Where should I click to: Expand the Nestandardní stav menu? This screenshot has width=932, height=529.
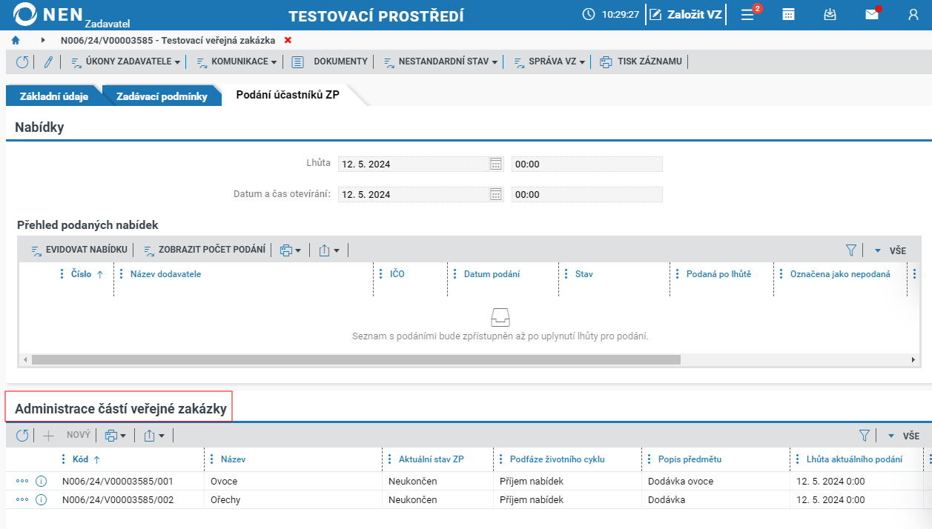pyautogui.click(x=440, y=61)
